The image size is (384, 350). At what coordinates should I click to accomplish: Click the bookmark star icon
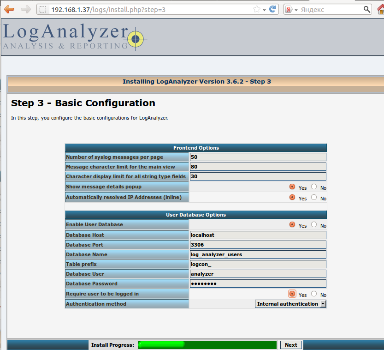click(x=256, y=10)
